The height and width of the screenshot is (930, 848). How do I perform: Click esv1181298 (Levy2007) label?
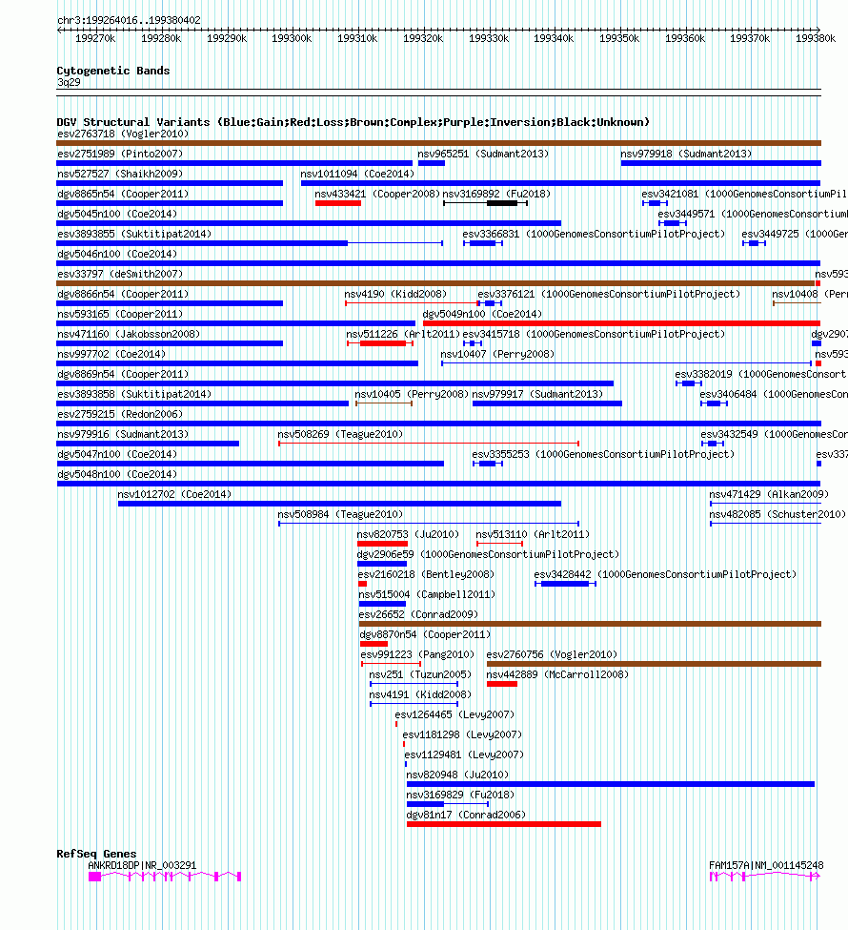[x=462, y=735]
